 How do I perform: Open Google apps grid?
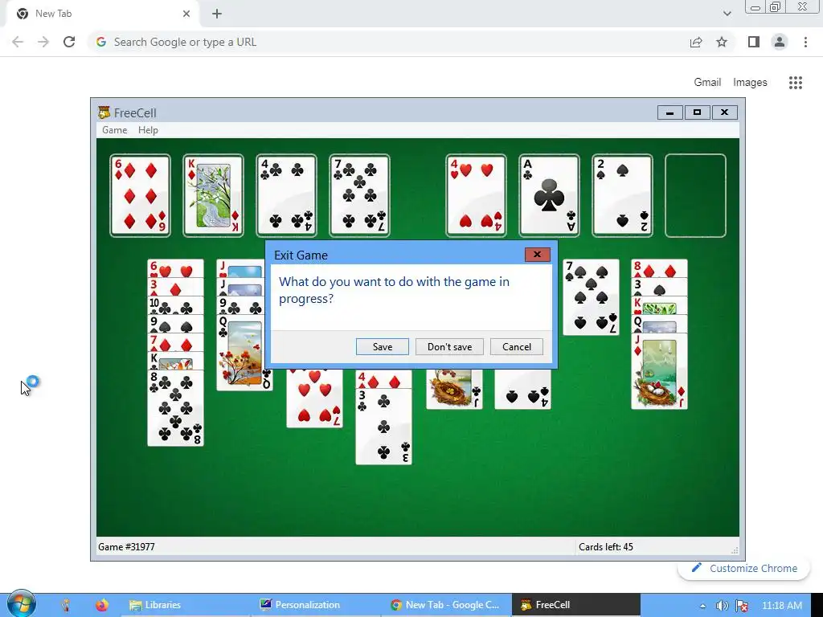click(x=795, y=83)
